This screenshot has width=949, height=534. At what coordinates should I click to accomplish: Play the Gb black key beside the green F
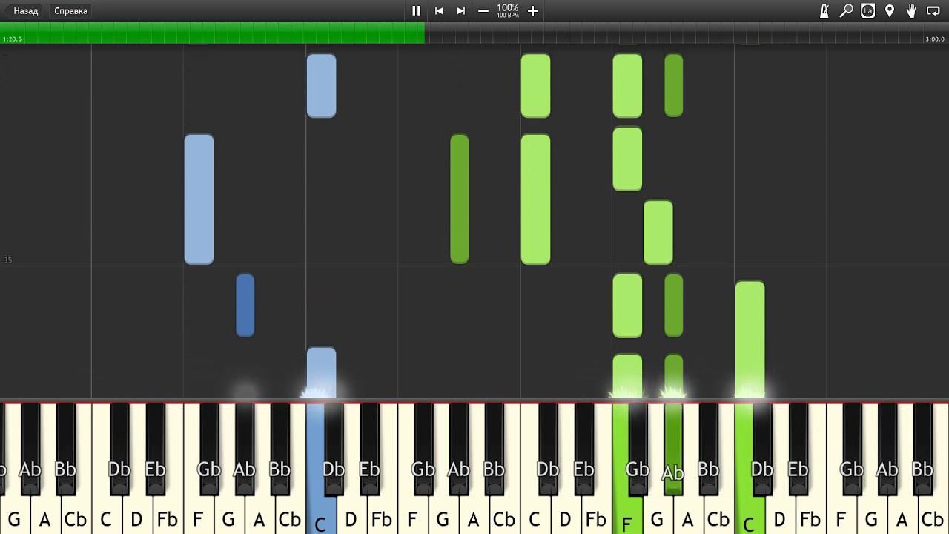[x=638, y=449]
